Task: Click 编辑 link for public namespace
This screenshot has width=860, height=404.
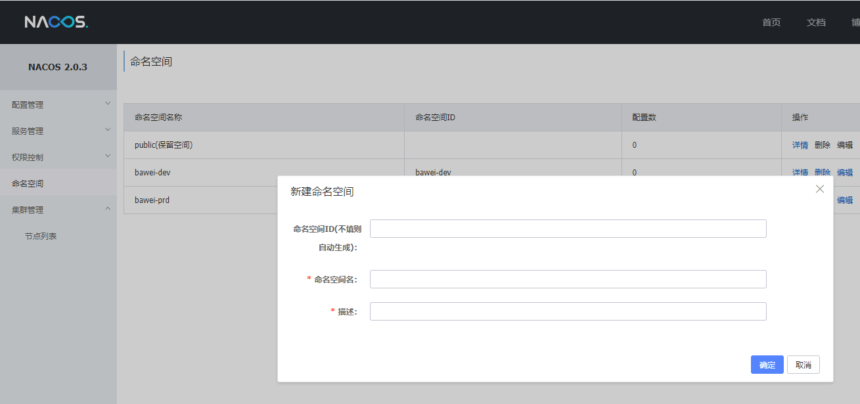Action: 844,145
